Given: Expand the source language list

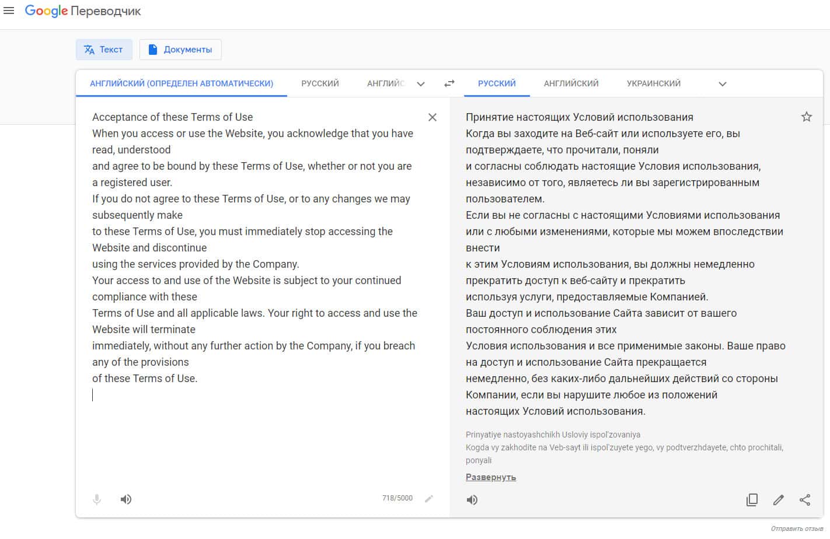Looking at the screenshot, I should pyautogui.click(x=421, y=84).
